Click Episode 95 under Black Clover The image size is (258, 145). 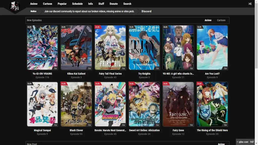coord(76,134)
